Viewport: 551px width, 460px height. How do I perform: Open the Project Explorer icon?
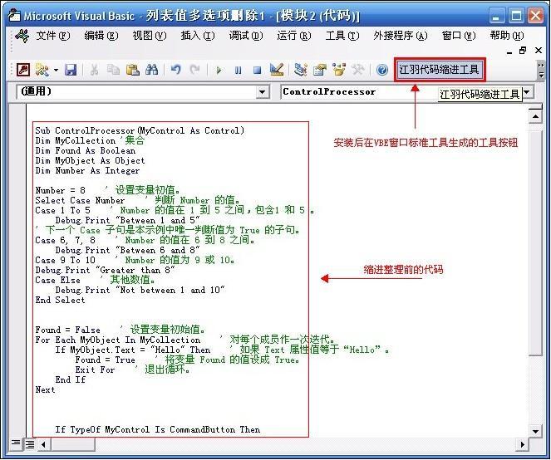tap(301, 70)
